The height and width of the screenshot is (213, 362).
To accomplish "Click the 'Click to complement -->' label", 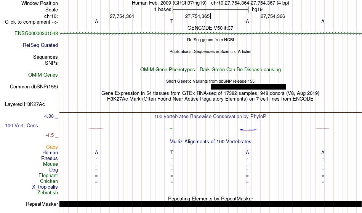I will click(31, 22).
